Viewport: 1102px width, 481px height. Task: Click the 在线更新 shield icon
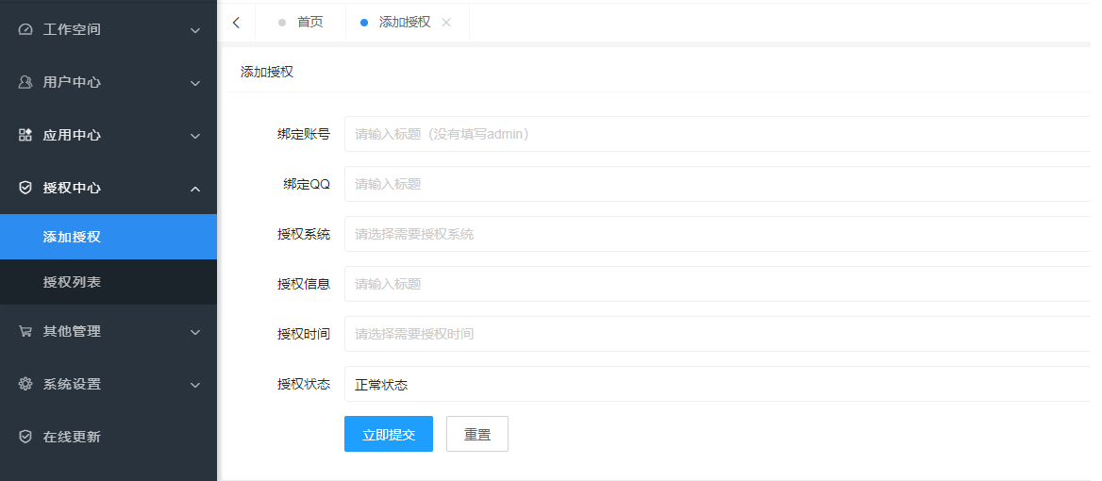[x=25, y=437]
